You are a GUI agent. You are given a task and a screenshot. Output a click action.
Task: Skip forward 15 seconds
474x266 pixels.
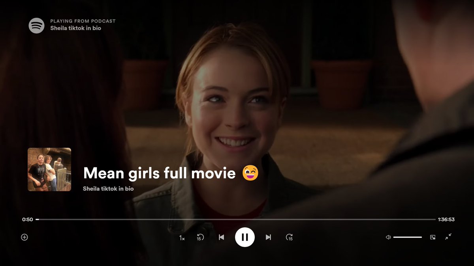(x=289, y=237)
